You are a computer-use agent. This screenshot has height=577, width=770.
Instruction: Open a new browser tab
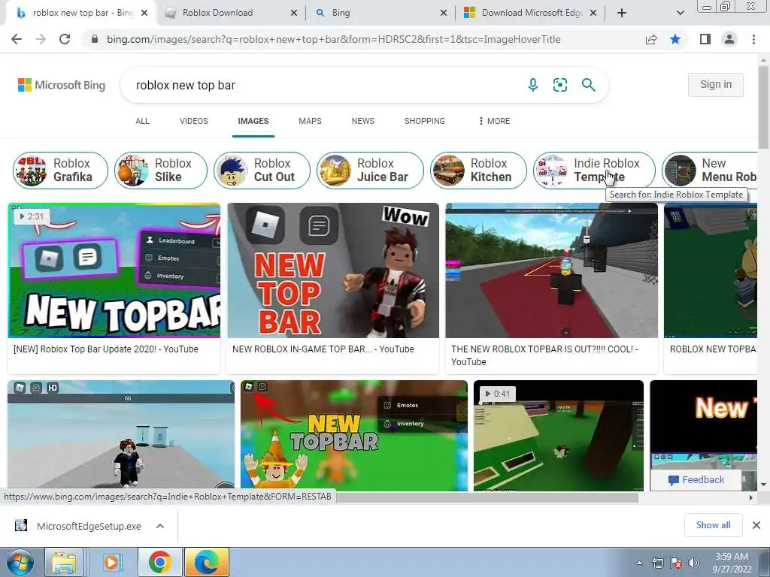click(x=622, y=13)
